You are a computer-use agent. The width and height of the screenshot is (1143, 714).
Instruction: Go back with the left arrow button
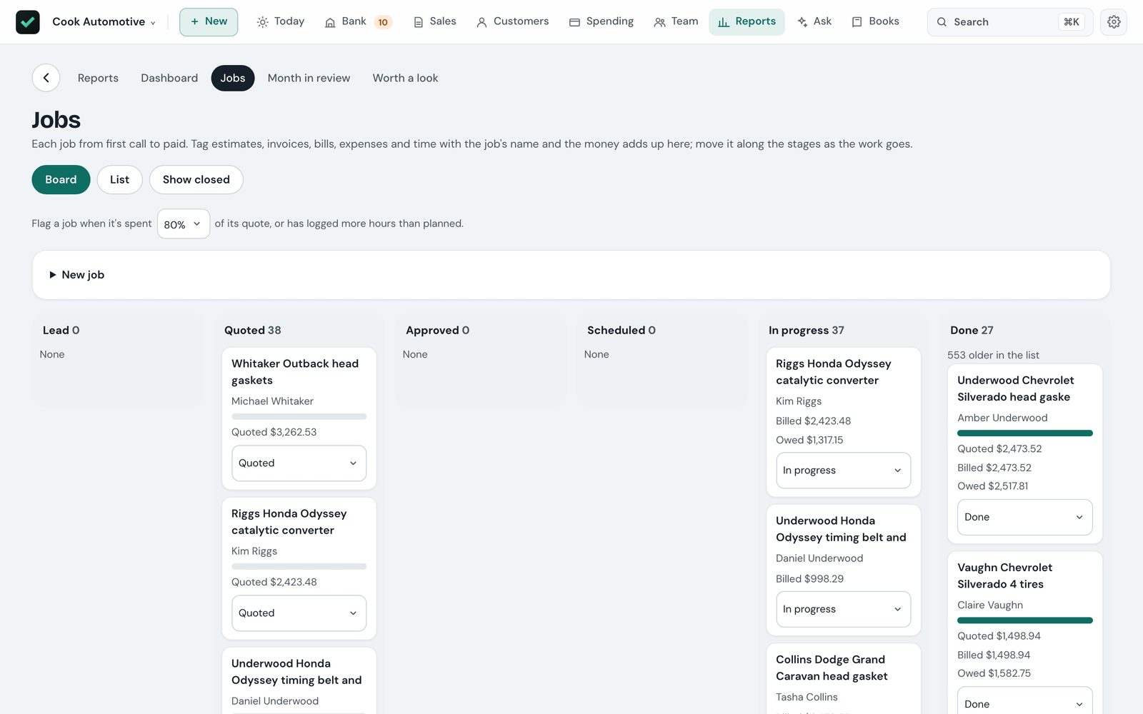tap(46, 78)
